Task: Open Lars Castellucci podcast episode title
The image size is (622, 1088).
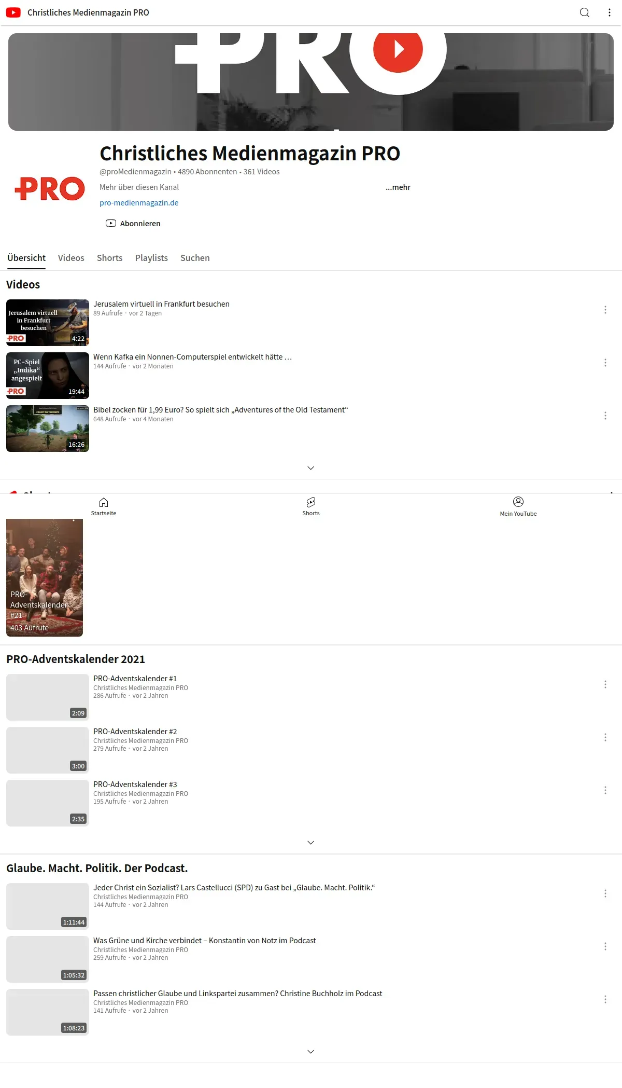Action: tap(234, 888)
